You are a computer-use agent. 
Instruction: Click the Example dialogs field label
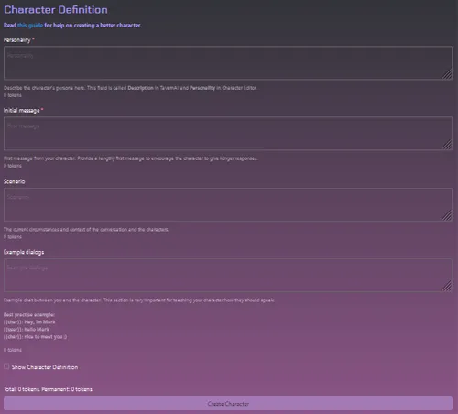click(24, 252)
